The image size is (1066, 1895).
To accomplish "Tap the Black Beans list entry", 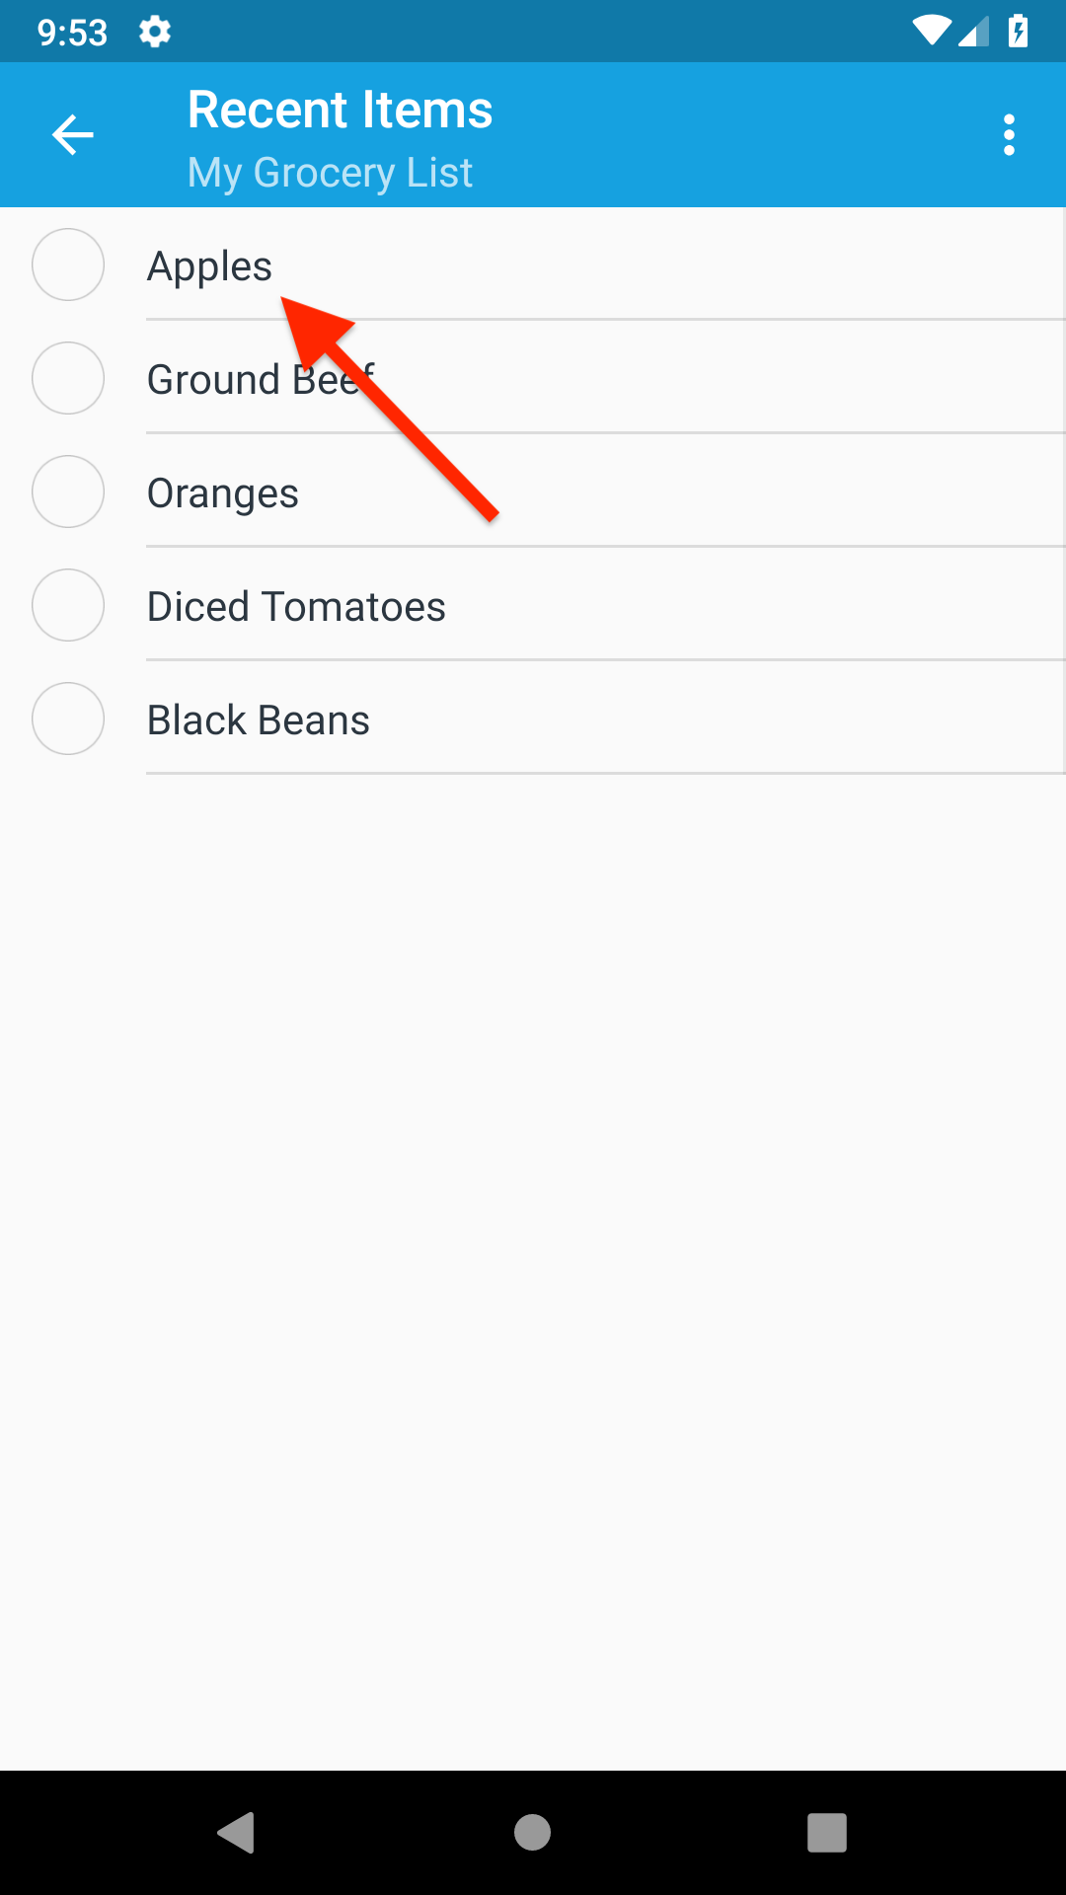I will [259, 720].
